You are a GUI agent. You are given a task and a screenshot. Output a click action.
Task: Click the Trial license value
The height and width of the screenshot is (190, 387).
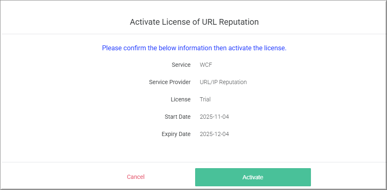[205, 99]
